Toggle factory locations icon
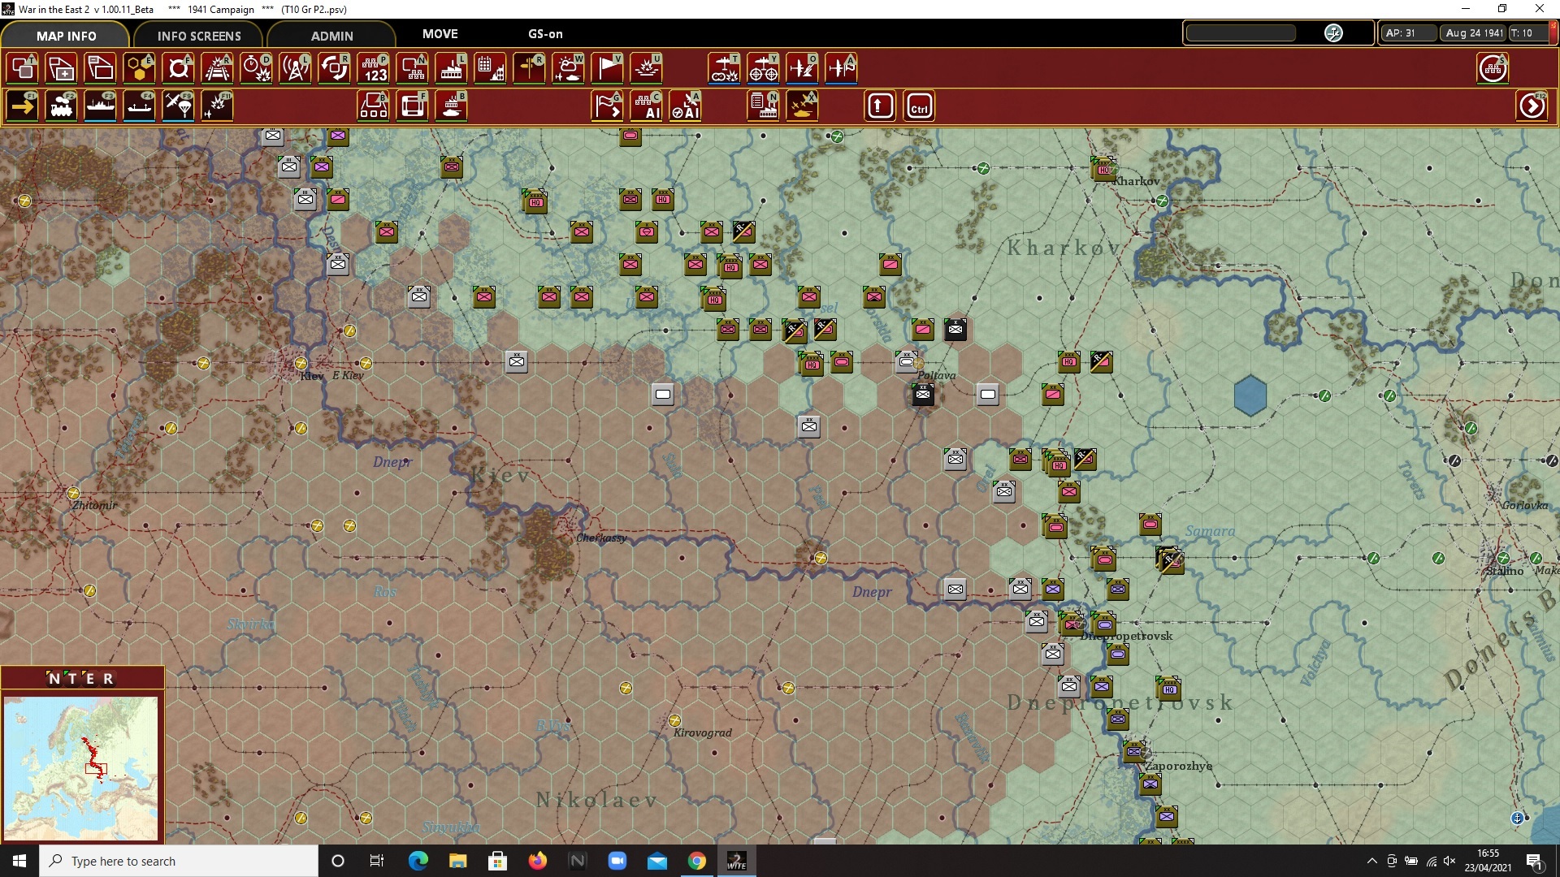This screenshot has height=877, width=1560. point(452,68)
